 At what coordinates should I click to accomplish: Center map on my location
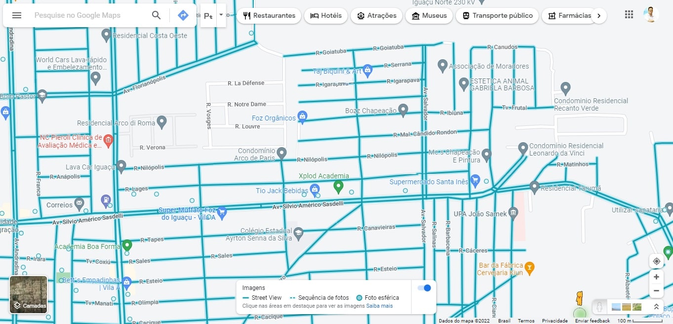tap(656, 261)
